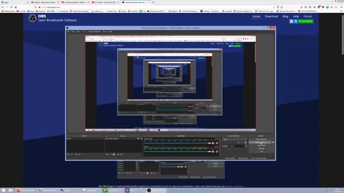Click the Twitter icon beside Contribute
Image resolution: width=344 pixels, height=193 pixels.
(x=296, y=21)
